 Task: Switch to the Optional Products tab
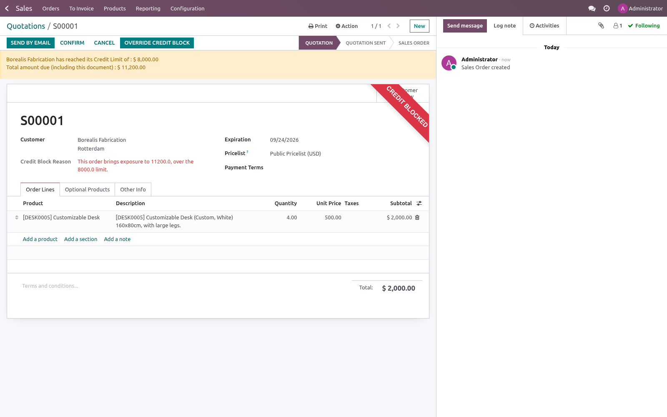point(87,189)
